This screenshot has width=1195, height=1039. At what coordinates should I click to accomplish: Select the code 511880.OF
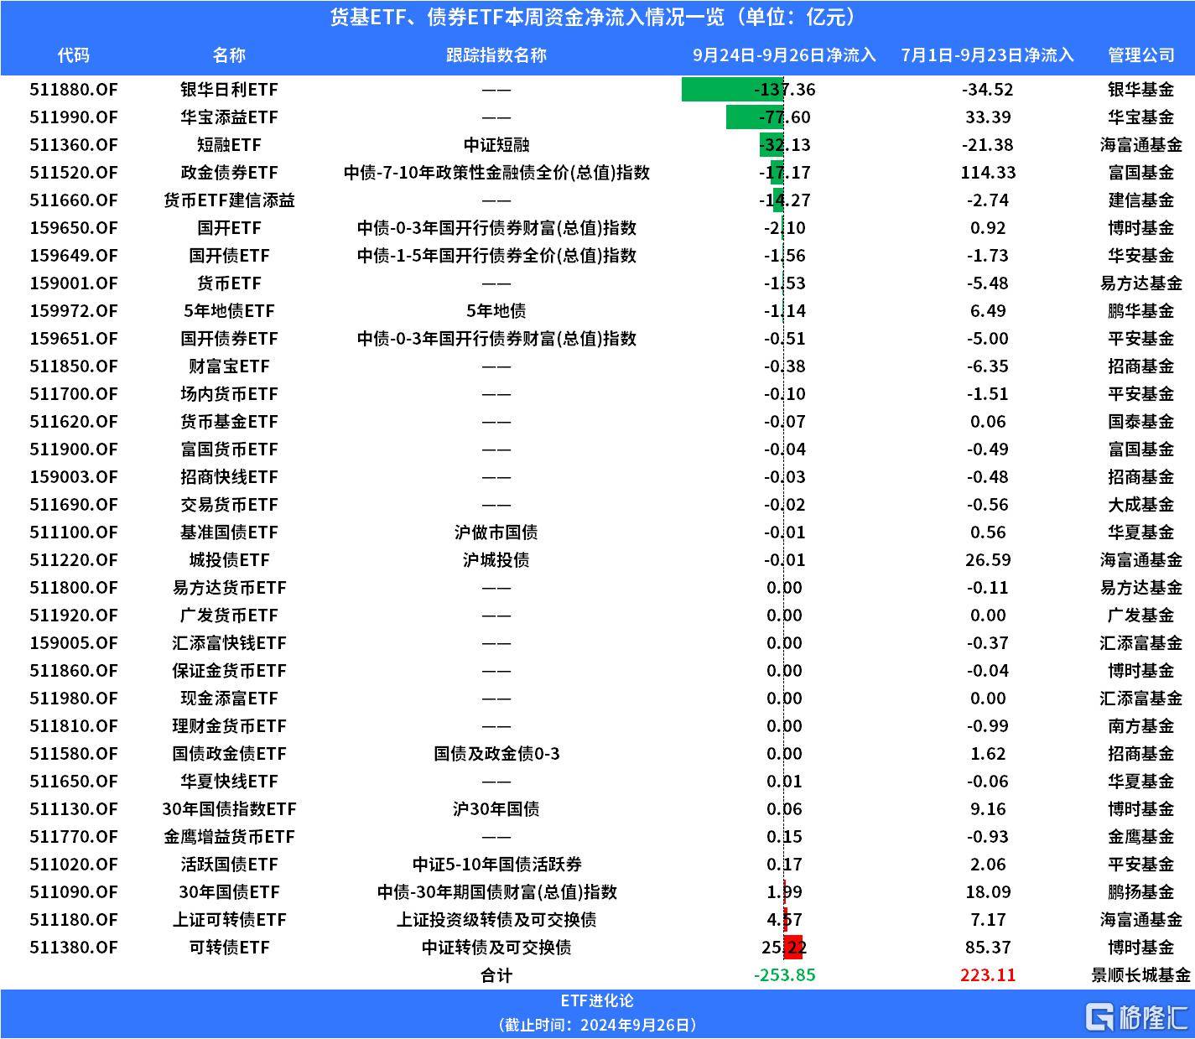tap(74, 90)
